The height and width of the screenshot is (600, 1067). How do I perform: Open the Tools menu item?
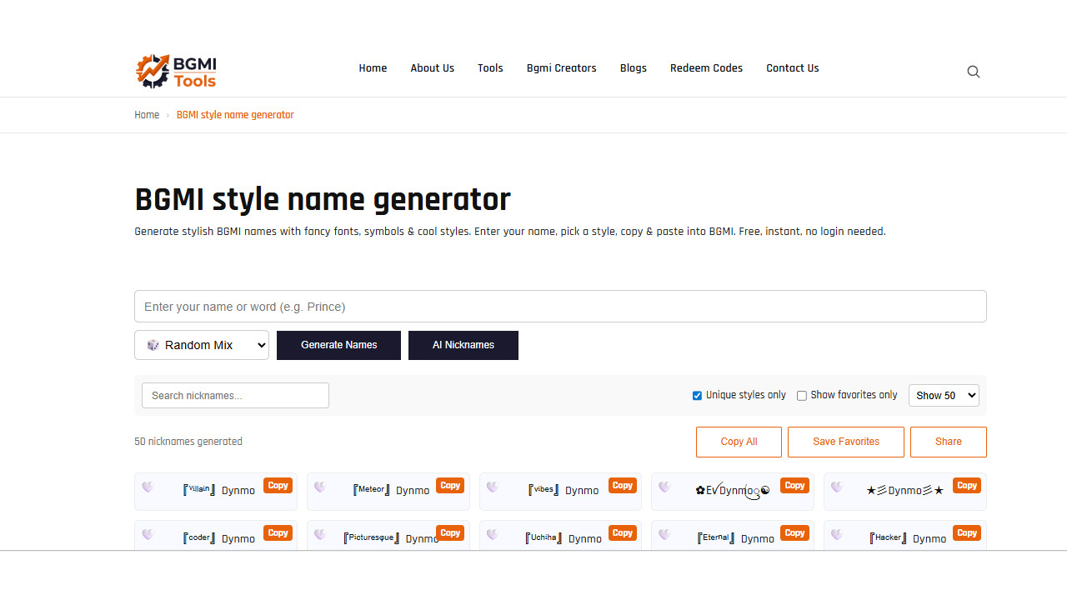point(490,68)
